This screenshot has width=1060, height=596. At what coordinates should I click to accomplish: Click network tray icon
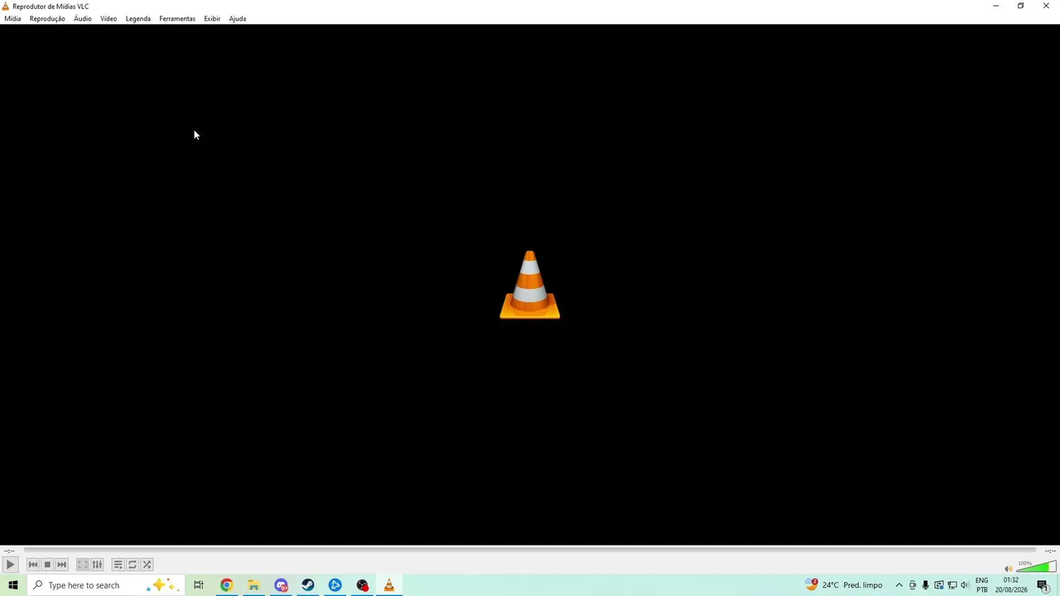pos(952,585)
